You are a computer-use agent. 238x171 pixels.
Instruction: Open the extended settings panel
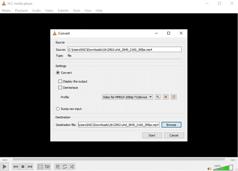click(47, 166)
